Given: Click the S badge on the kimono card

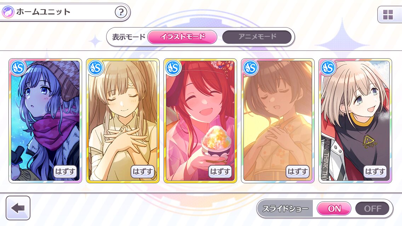Looking at the screenshot, I should tap(251, 68).
